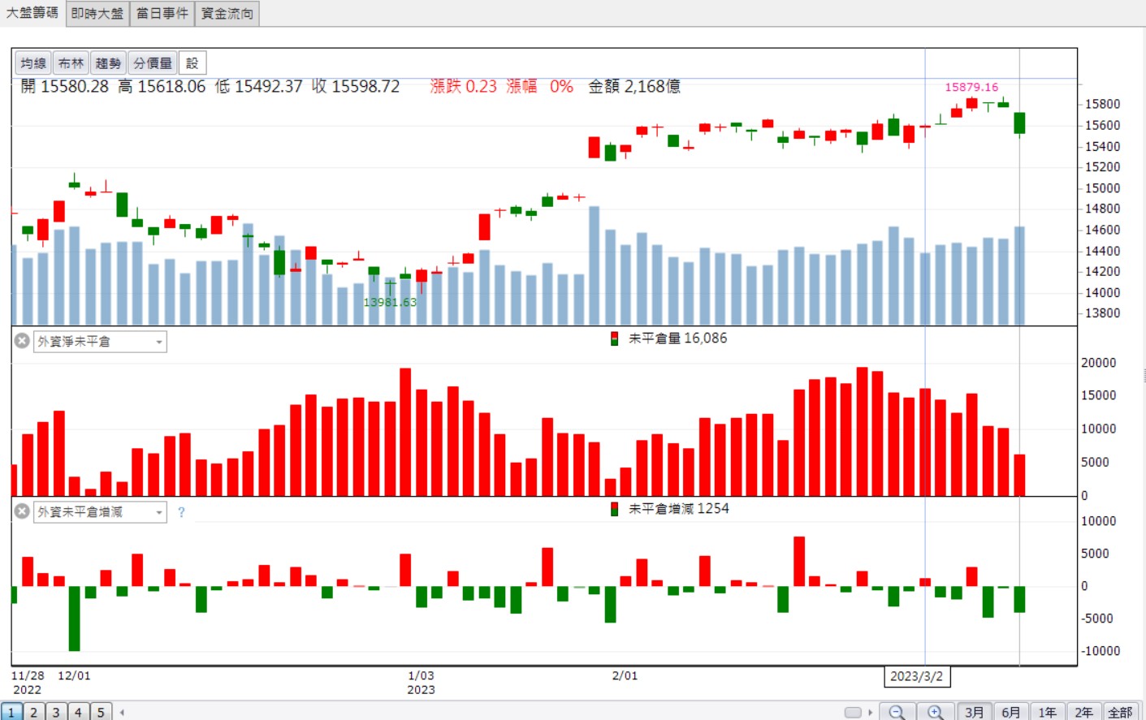The image size is (1146, 720).
Task: Click the 15879.16 high price label
Action: (971, 87)
